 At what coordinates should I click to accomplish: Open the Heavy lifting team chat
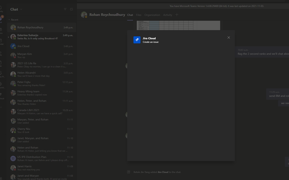[x=42, y=93]
